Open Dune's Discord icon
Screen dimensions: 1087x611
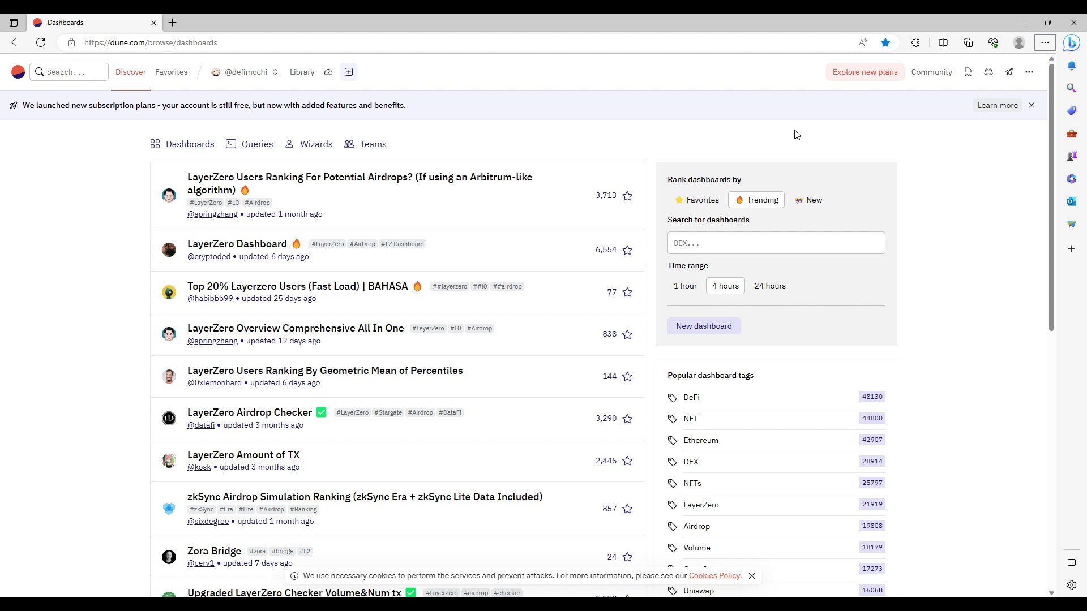988,72
